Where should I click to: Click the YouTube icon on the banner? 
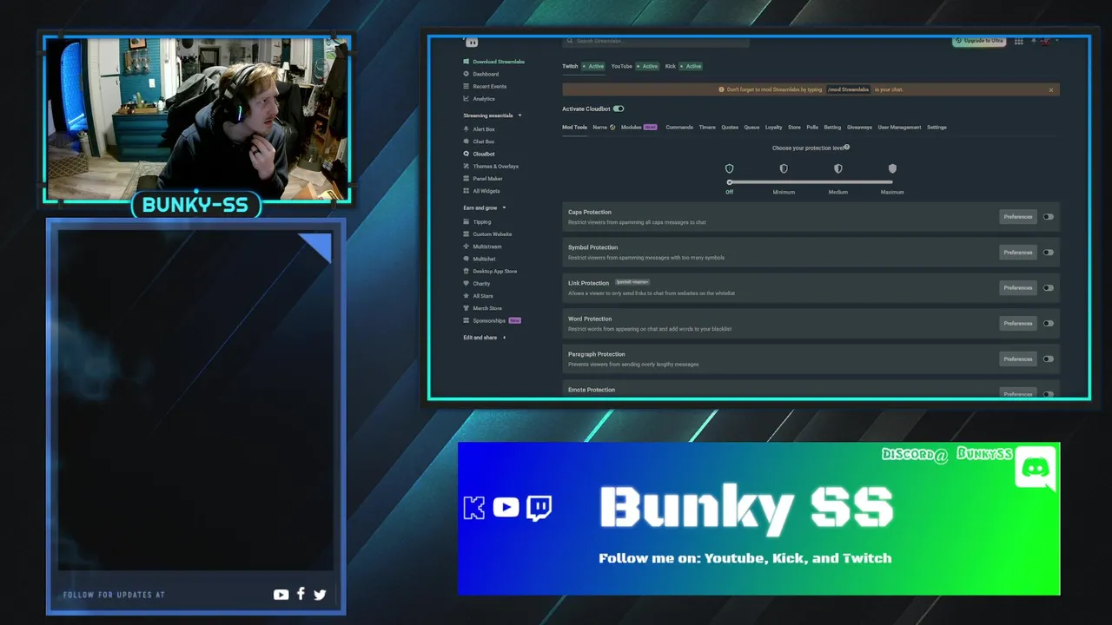[506, 507]
